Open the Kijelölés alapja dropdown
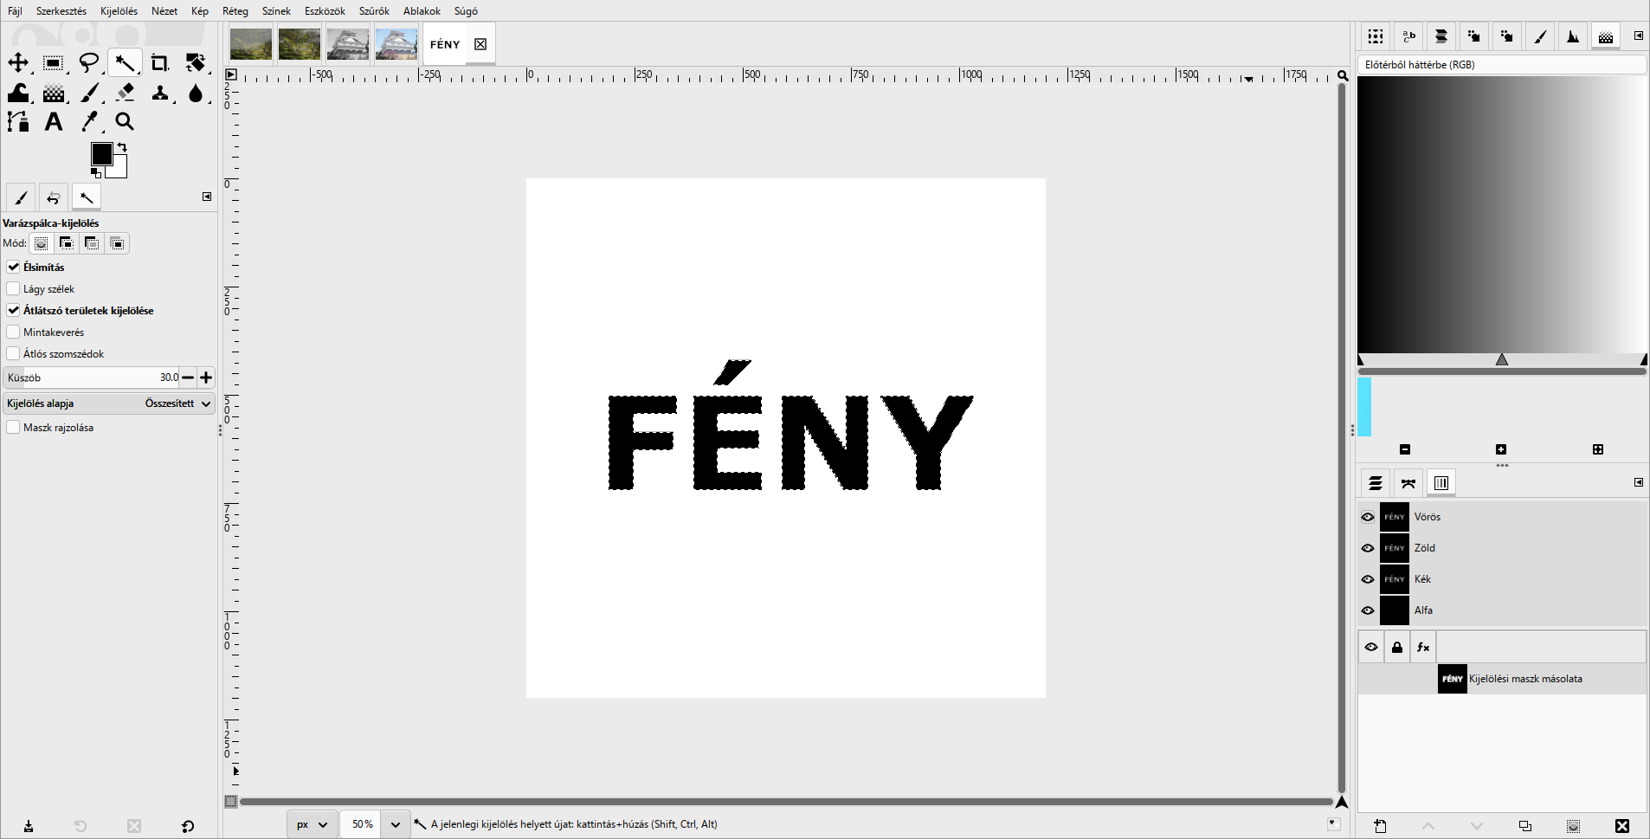This screenshot has height=839, width=1650. 109,403
